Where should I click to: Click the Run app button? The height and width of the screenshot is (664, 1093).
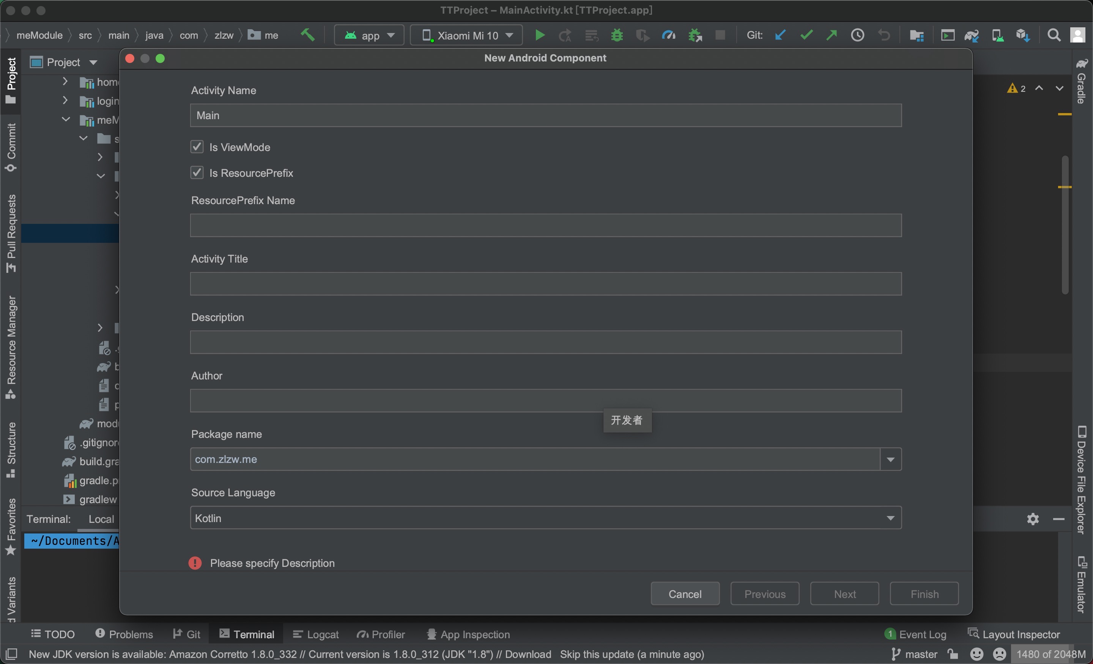[x=540, y=35]
